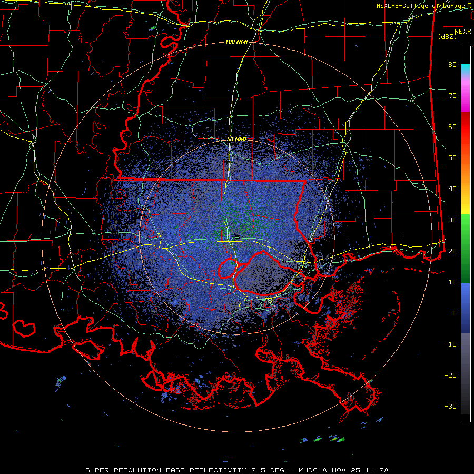The width and height of the screenshot is (474, 474).
Task: Click the 40 value on the dBZ scale
Action: coord(452,189)
